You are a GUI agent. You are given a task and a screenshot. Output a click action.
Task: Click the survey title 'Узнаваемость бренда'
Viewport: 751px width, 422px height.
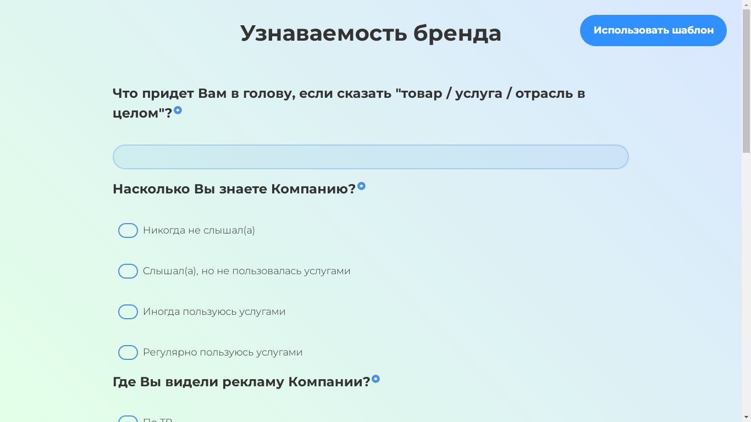coord(371,32)
